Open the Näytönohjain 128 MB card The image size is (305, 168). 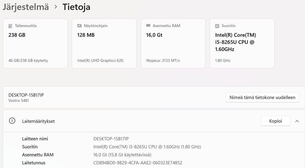(104, 43)
